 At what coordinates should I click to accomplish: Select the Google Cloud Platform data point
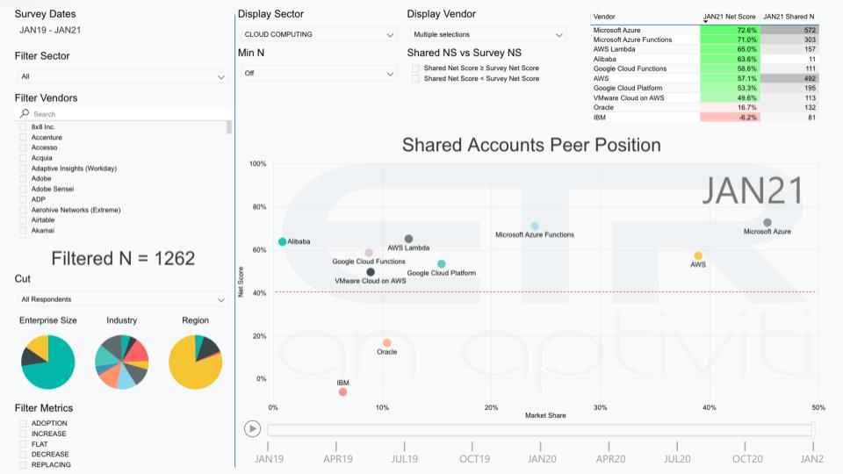441,264
